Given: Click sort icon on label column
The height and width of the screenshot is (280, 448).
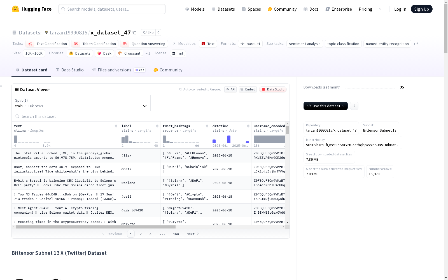Looking at the screenshot, I should click(157, 126).
